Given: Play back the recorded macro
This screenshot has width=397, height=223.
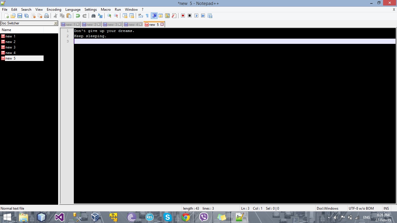Looking at the screenshot, I should (196, 16).
